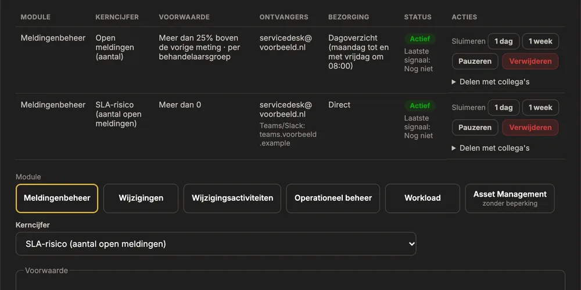Snooze Open meldingen alert for 1 dag
Image resolution: width=581 pixels, height=290 pixels.
[x=503, y=41]
